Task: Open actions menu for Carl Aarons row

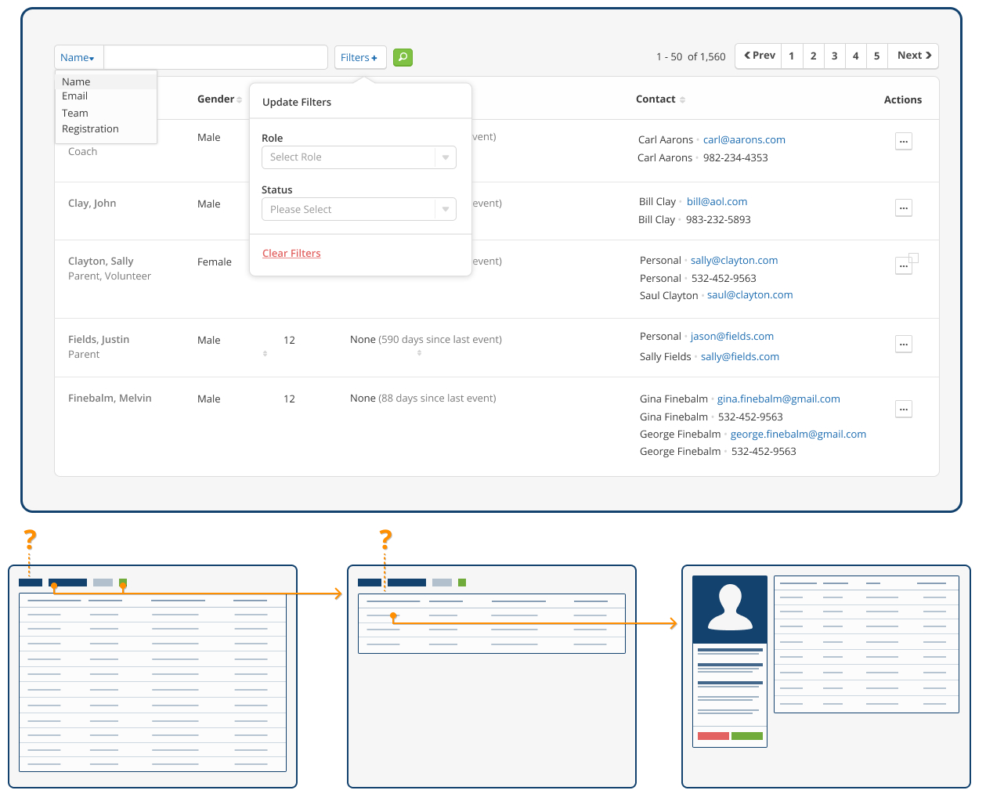Action: tap(904, 142)
